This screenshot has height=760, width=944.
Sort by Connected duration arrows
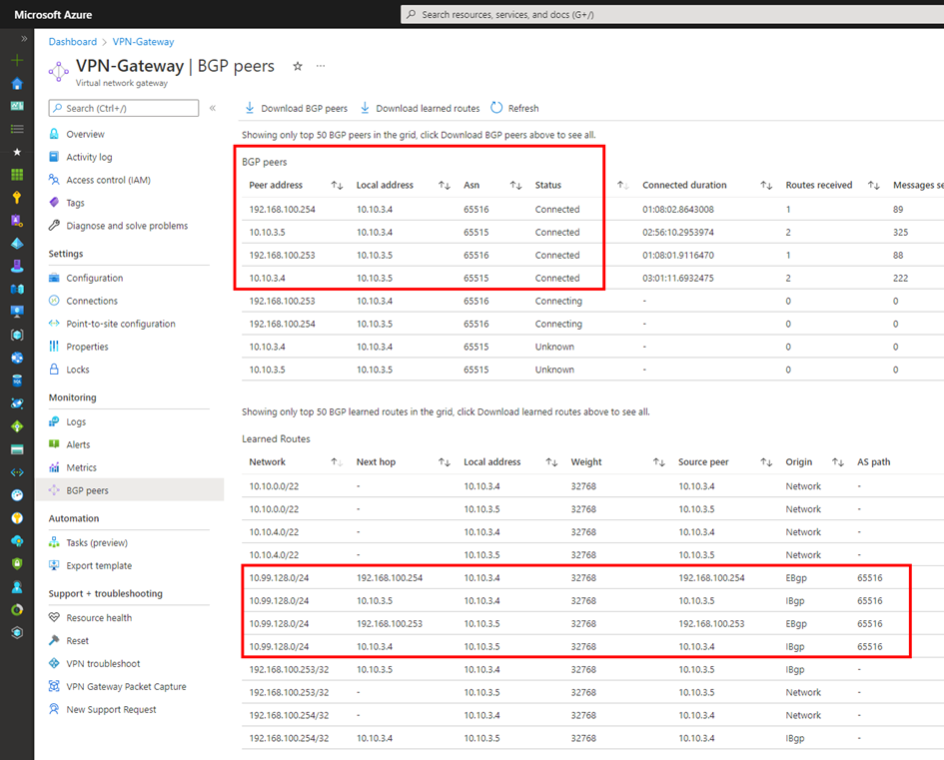pos(766,186)
